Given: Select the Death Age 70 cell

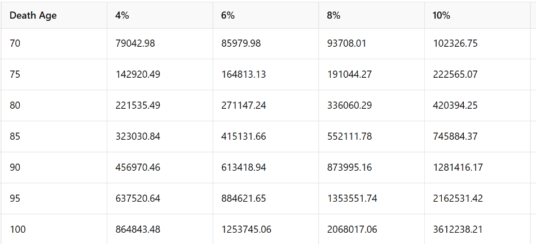Looking at the screenshot, I should pyautogui.click(x=54, y=44).
